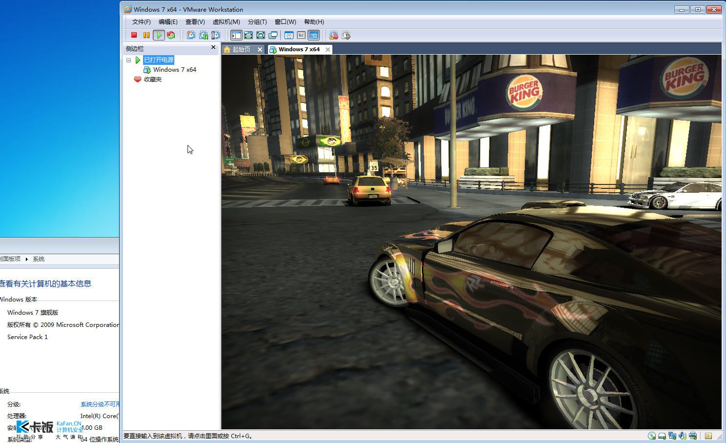The image size is (726, 443).
Task: Collapse the 已打开电源 tree node
Action: (129, 60)
